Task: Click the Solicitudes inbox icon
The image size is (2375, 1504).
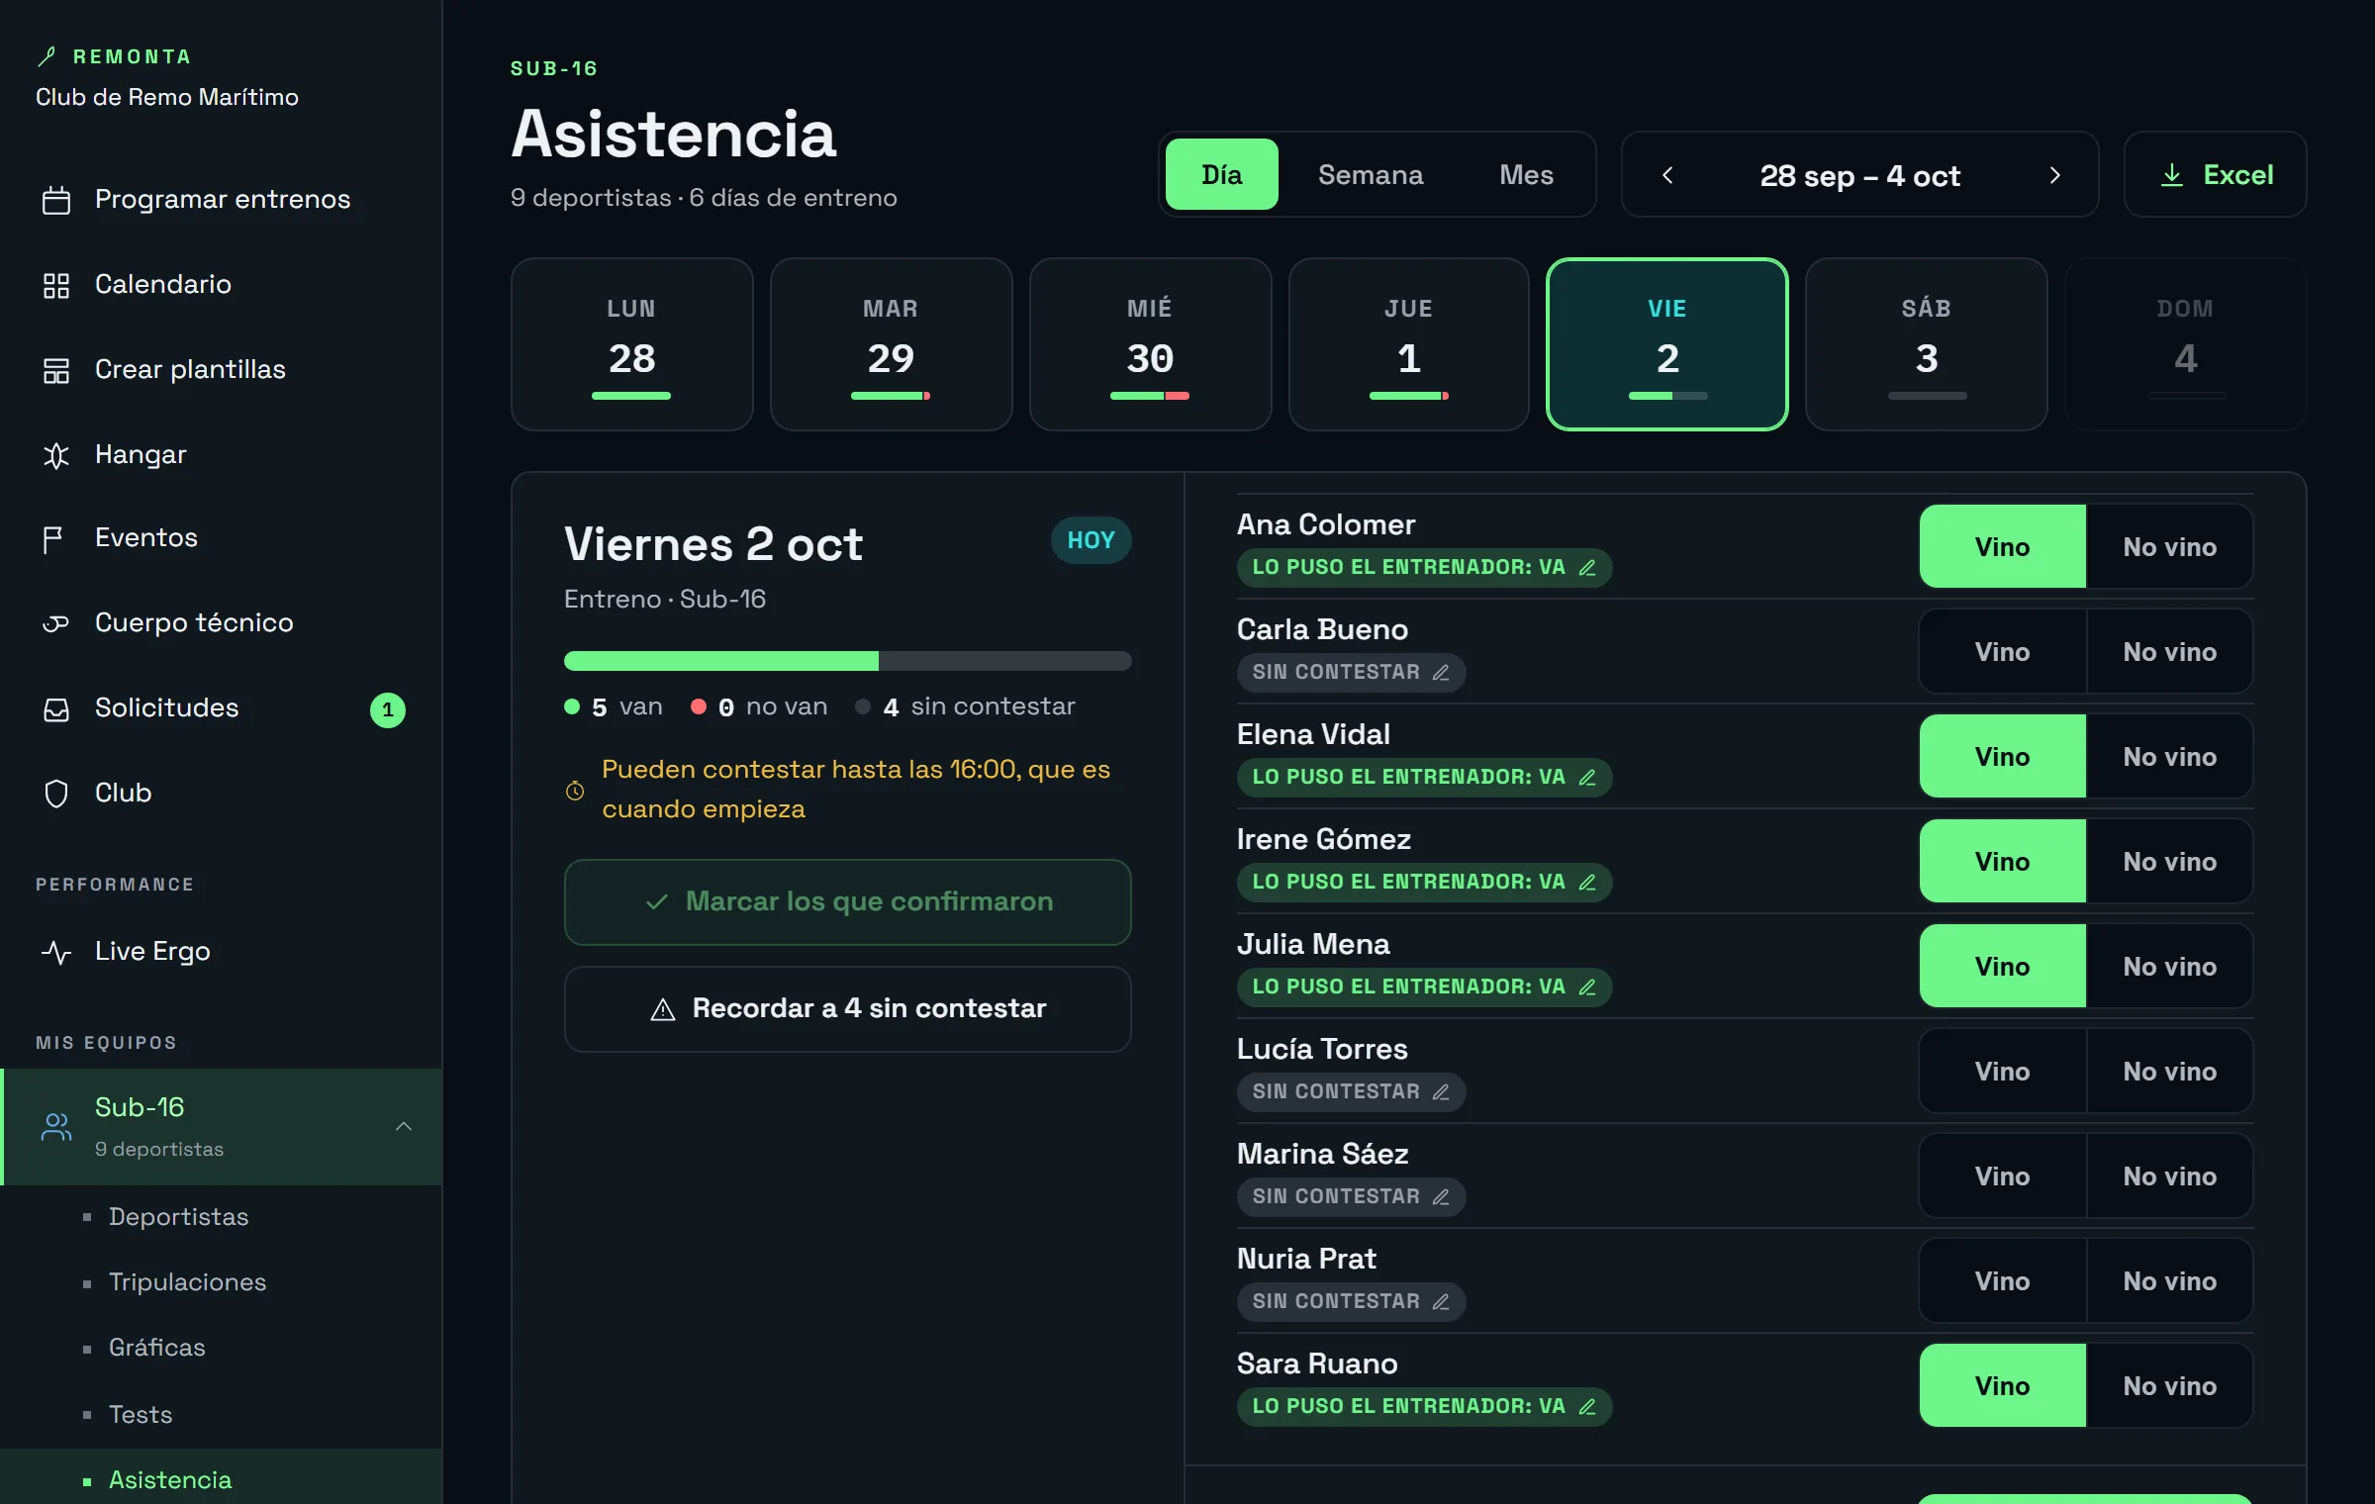Action: 56,709
